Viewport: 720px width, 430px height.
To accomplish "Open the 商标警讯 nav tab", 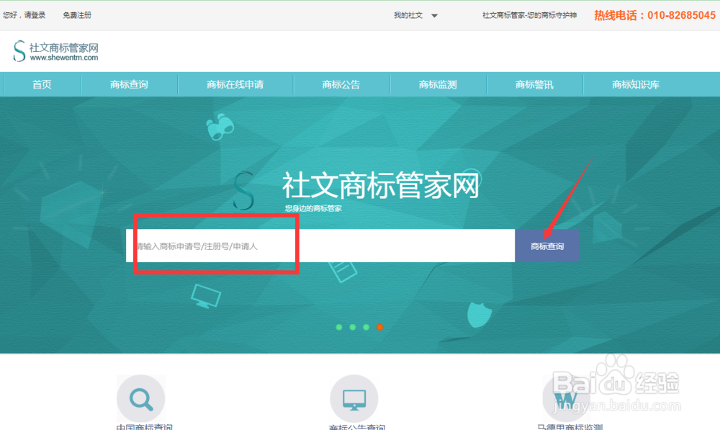I will click(534, 84).
